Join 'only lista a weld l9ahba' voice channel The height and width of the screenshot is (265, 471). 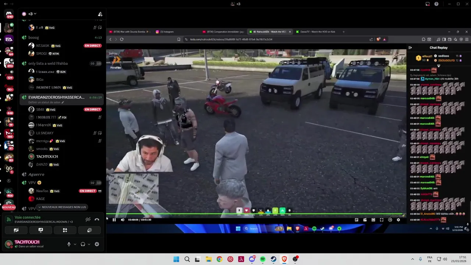(61, 63)
